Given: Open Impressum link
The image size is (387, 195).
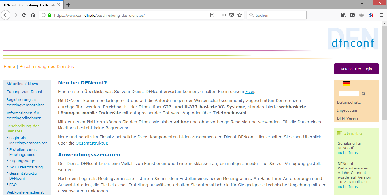Looking at the screenshot, I should click(x=347, y=110).
